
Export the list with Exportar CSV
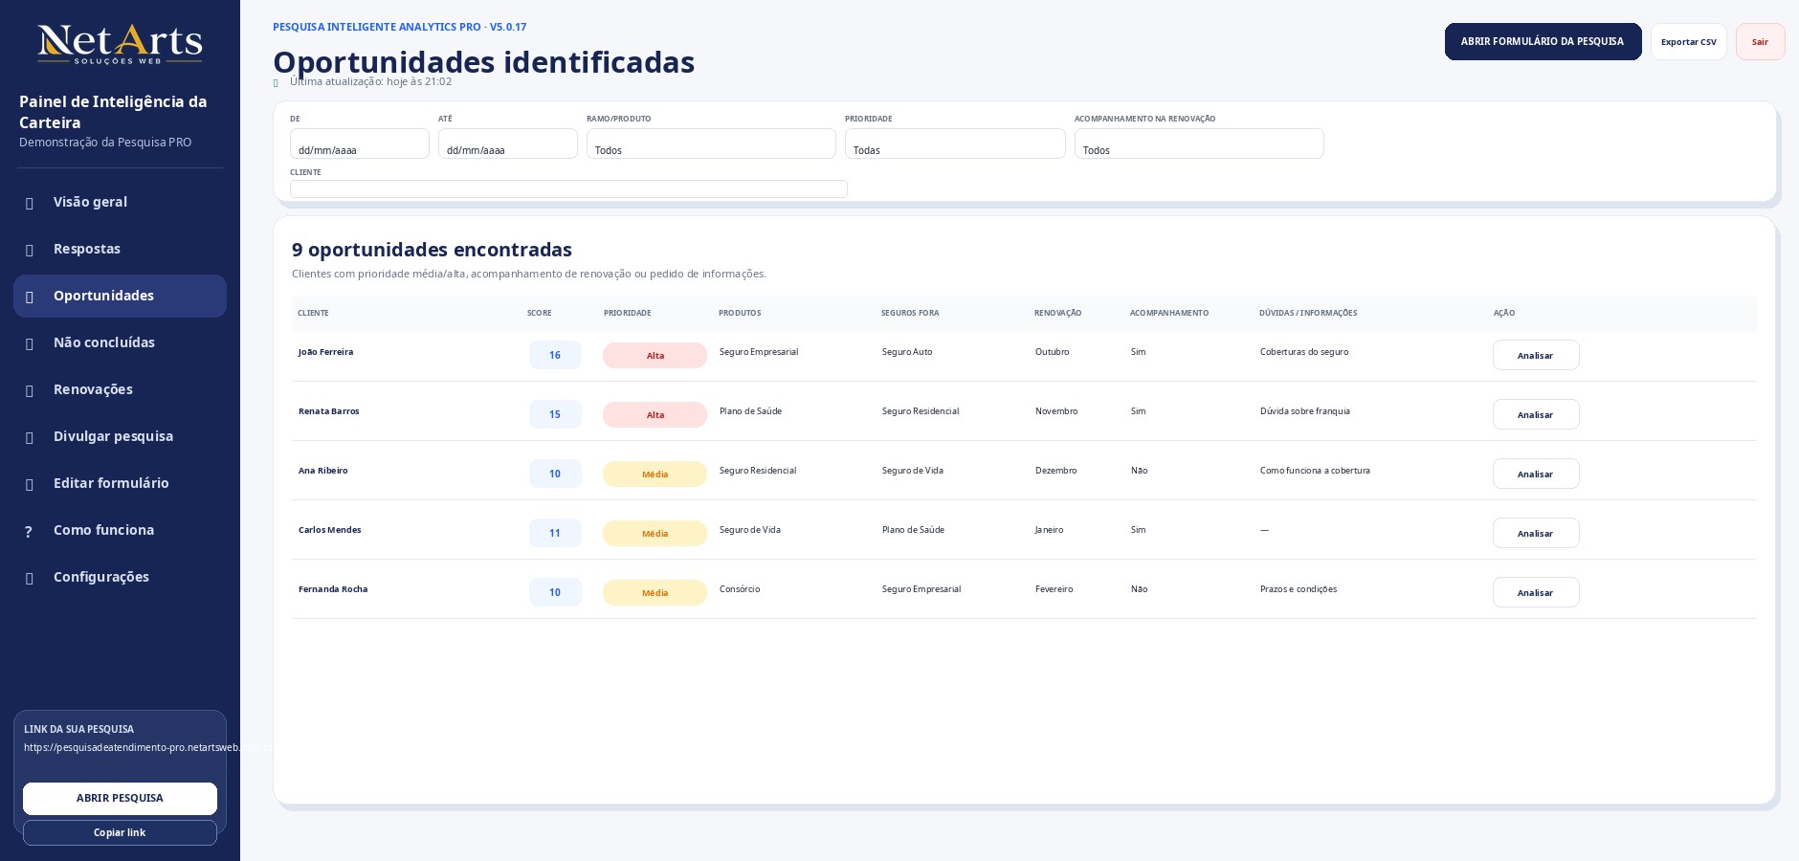pyautogui.click(x=1689, y=41)
